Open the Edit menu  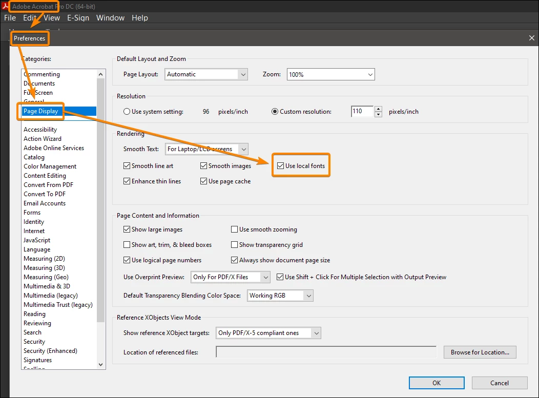pos(30,18)
